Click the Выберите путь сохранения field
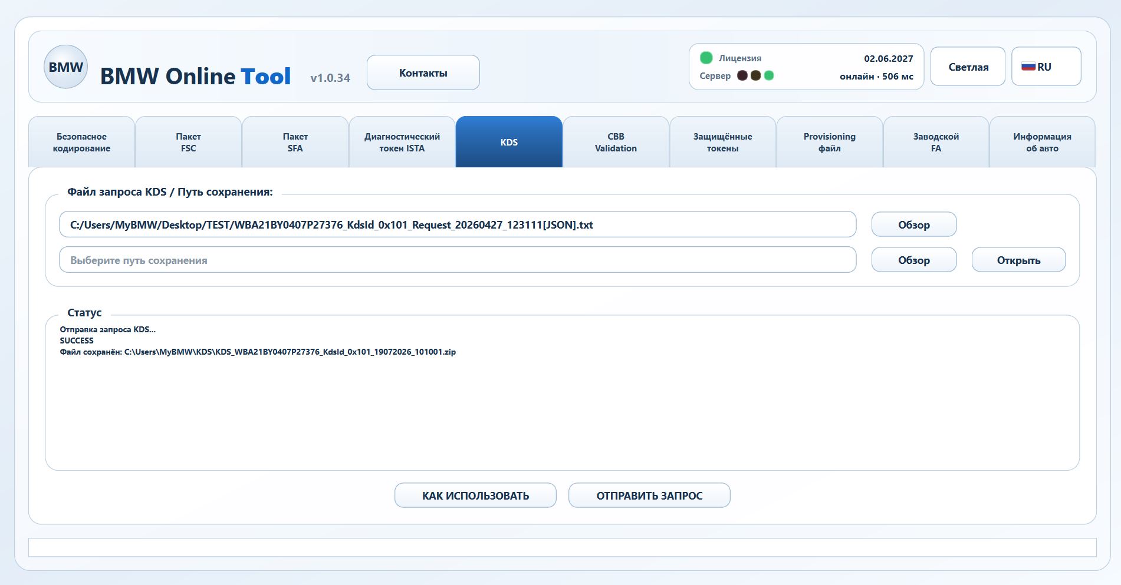Screen dimensions: 1121x585 (x=458, y=260)
